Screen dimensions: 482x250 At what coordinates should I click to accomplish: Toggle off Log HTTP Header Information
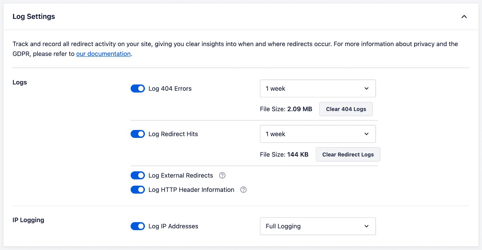[x=138, y=189]
